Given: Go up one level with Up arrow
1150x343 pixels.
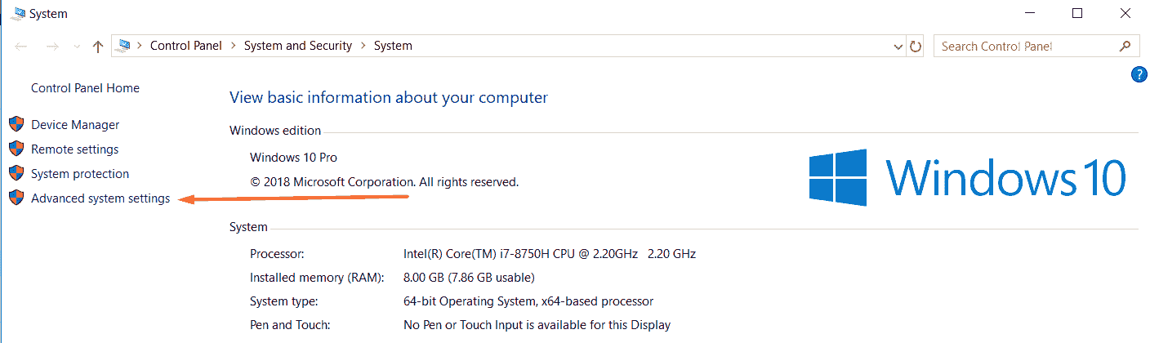Looking at the screenshot, I should 98,47.
